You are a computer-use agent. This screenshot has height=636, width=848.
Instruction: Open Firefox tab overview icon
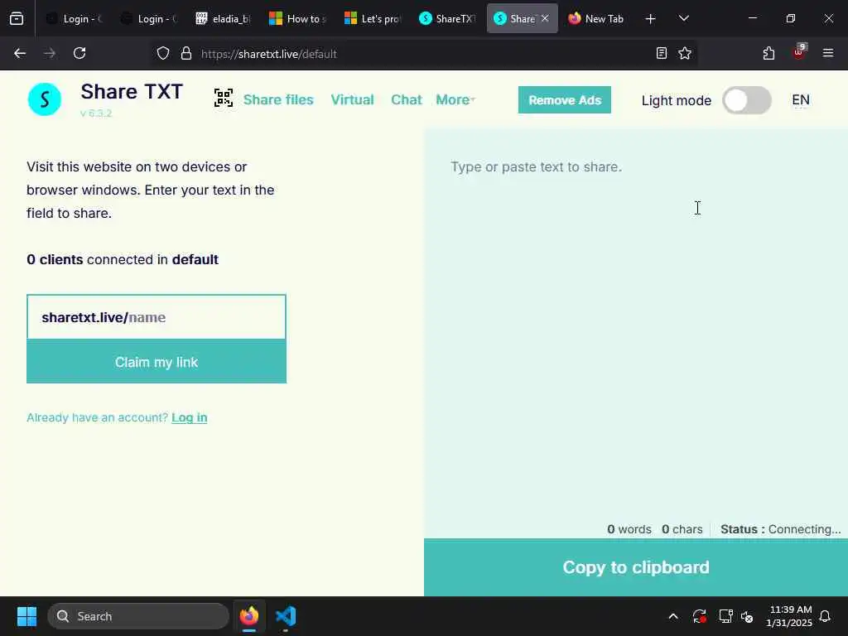(x=17, y=18)
